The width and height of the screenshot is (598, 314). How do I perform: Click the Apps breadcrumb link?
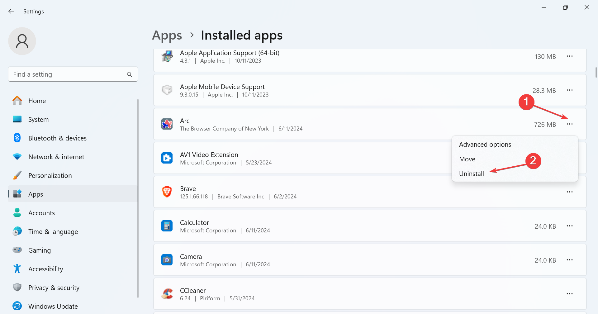click(x=167, y=36)
